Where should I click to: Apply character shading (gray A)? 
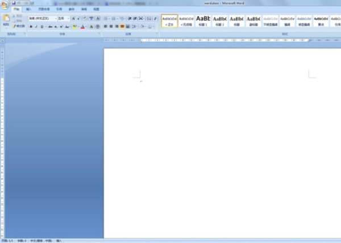click(92, 27)
